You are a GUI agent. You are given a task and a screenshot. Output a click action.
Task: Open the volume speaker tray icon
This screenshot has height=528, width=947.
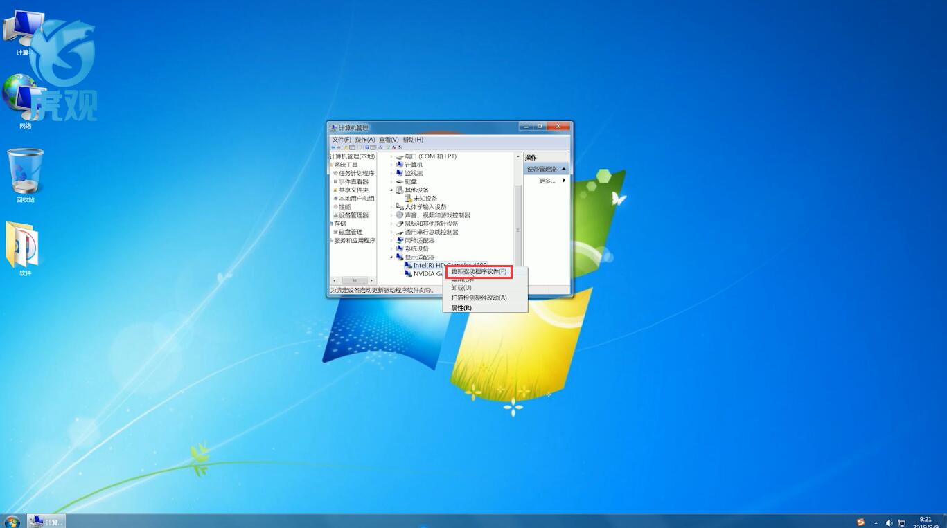click(x=889, y=523)
